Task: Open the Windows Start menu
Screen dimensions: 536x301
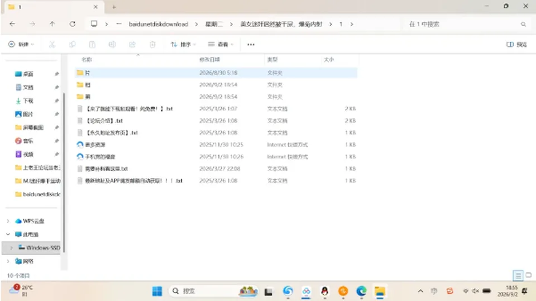Action: pyautogui.click(x=157, y=291)
